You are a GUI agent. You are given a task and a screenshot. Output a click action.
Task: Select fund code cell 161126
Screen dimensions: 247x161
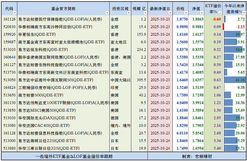[x=9, y=19]
